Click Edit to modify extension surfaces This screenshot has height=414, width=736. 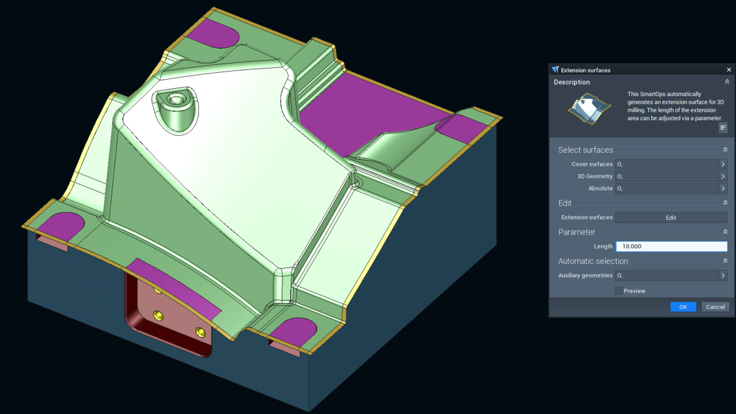click(671, 217)
